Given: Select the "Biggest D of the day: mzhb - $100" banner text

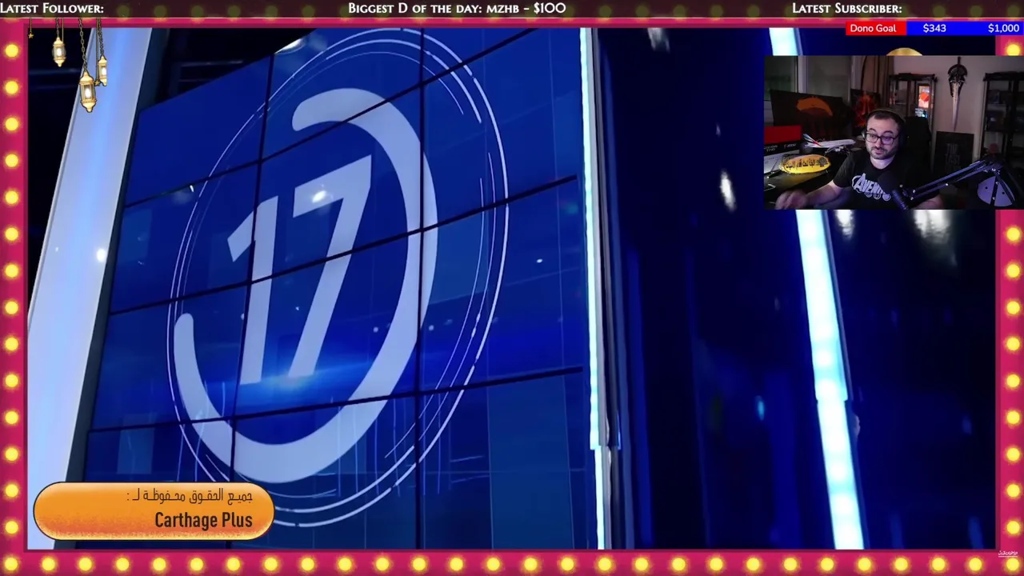Looking at the screenshot, I should [x=457, y=9].
